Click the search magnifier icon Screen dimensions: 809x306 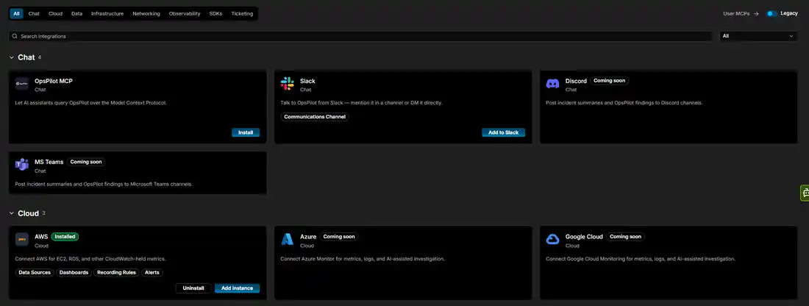pos(15,36)
